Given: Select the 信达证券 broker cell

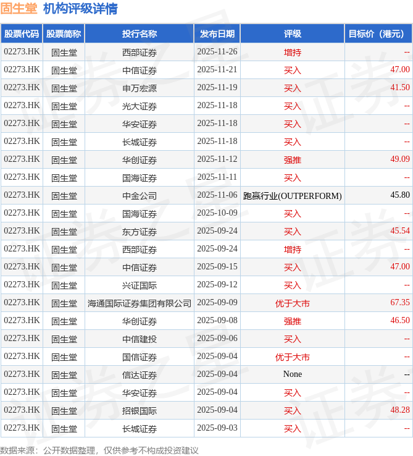Looking at the screenshot, I should (x=140, y=375).
